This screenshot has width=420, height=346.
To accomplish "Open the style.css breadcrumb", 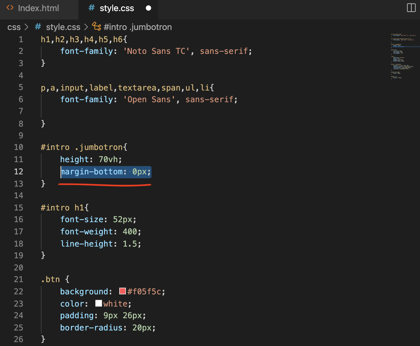I will tap(63, 27).
